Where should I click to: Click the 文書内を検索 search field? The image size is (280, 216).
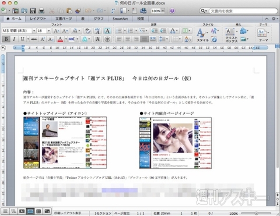click(x=243, y=11)
